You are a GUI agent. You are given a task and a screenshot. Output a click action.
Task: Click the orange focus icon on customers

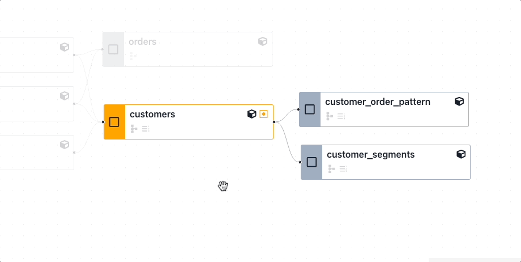pyautogui.click(x=264, y=114)
